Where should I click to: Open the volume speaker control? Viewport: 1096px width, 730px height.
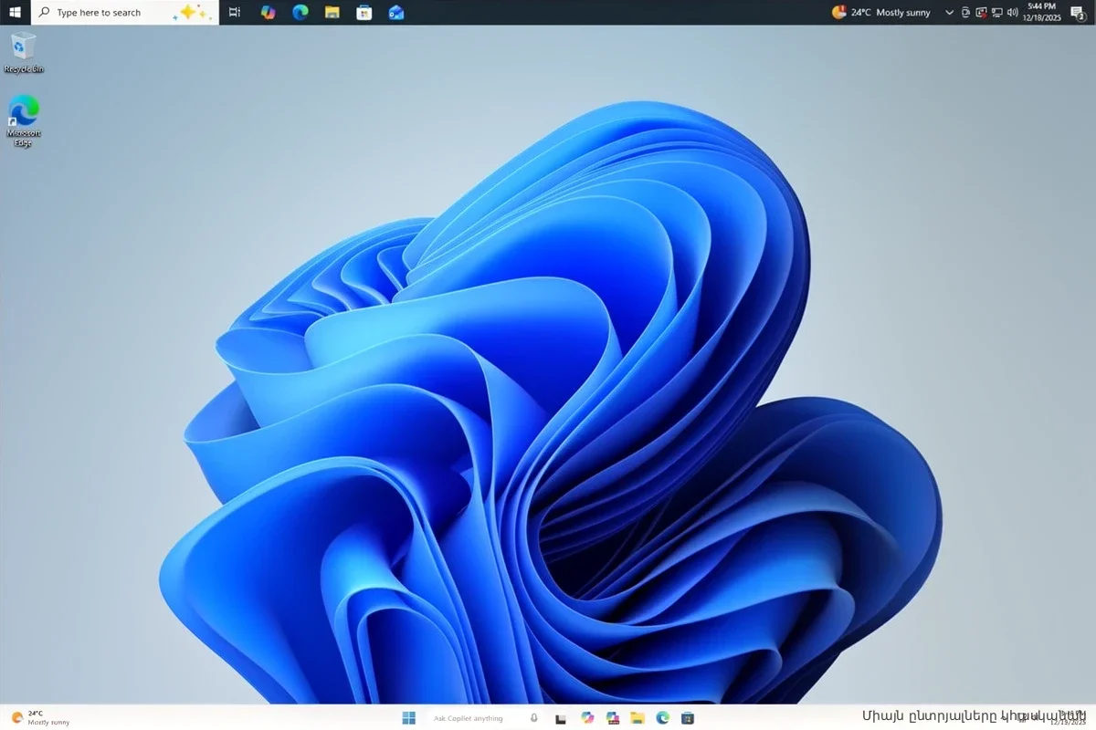point(1012,12)
